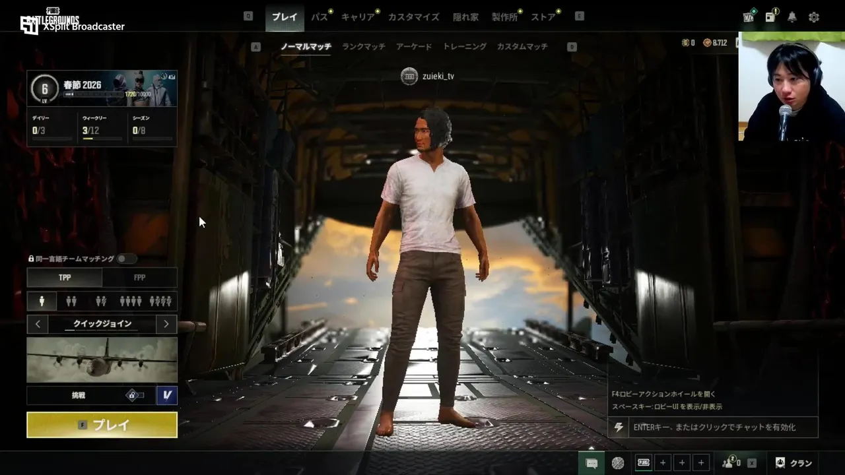The width and height of the screenshot is (845, 475).
Task: Click the X icon beside friends count
Action: (751, 463)
